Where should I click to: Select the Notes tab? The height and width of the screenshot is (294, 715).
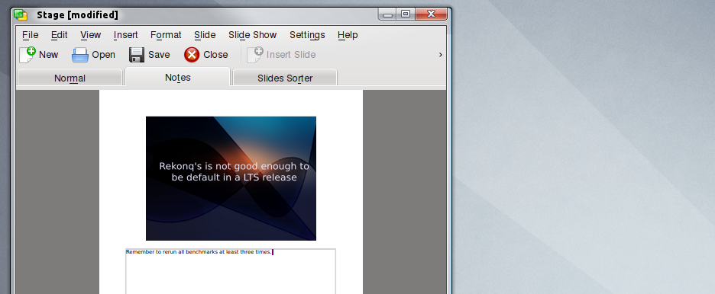click(178, 77)
